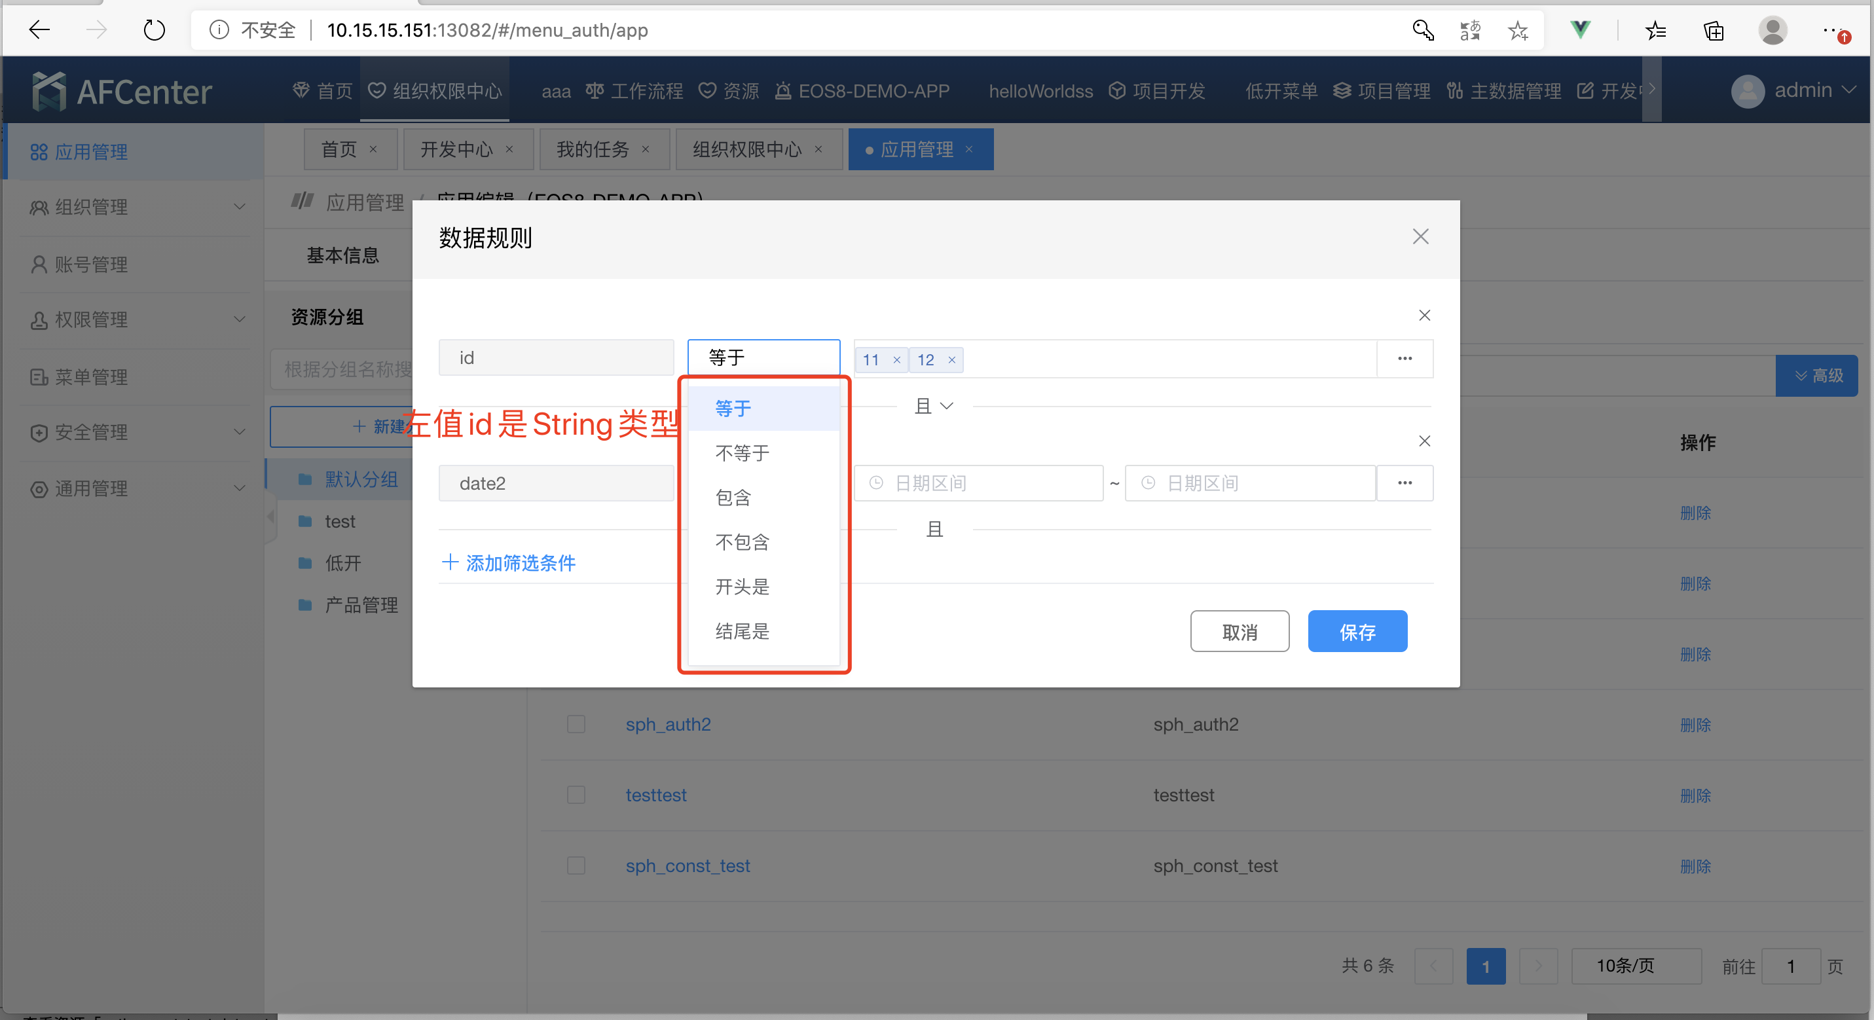Open the ellipsis picker beside the id values
Viewport: 1874px width, 1020px height.
(1404, 359)
